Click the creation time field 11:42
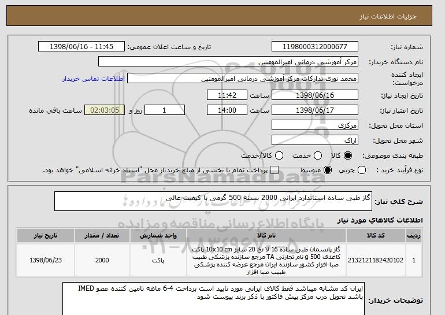The height and width of the screenshot is (315, 445). pyautogui.click(x=227, y=95)
